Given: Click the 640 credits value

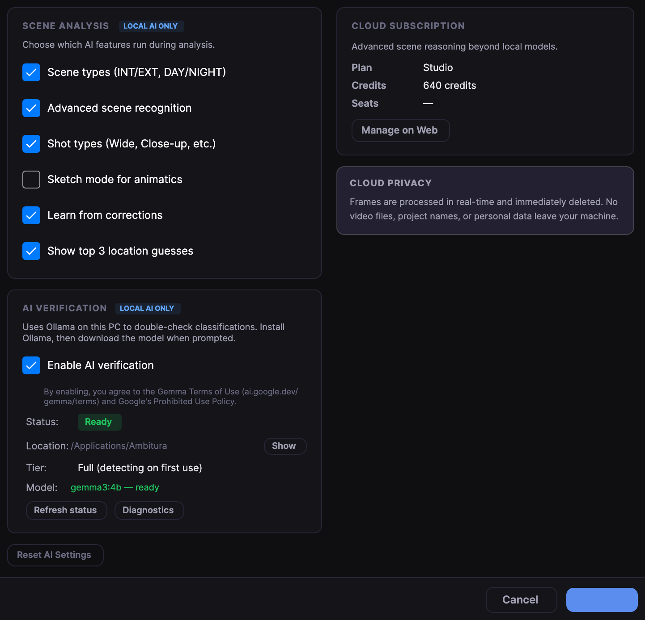Looking at the screenshot, I should point(450,86).
